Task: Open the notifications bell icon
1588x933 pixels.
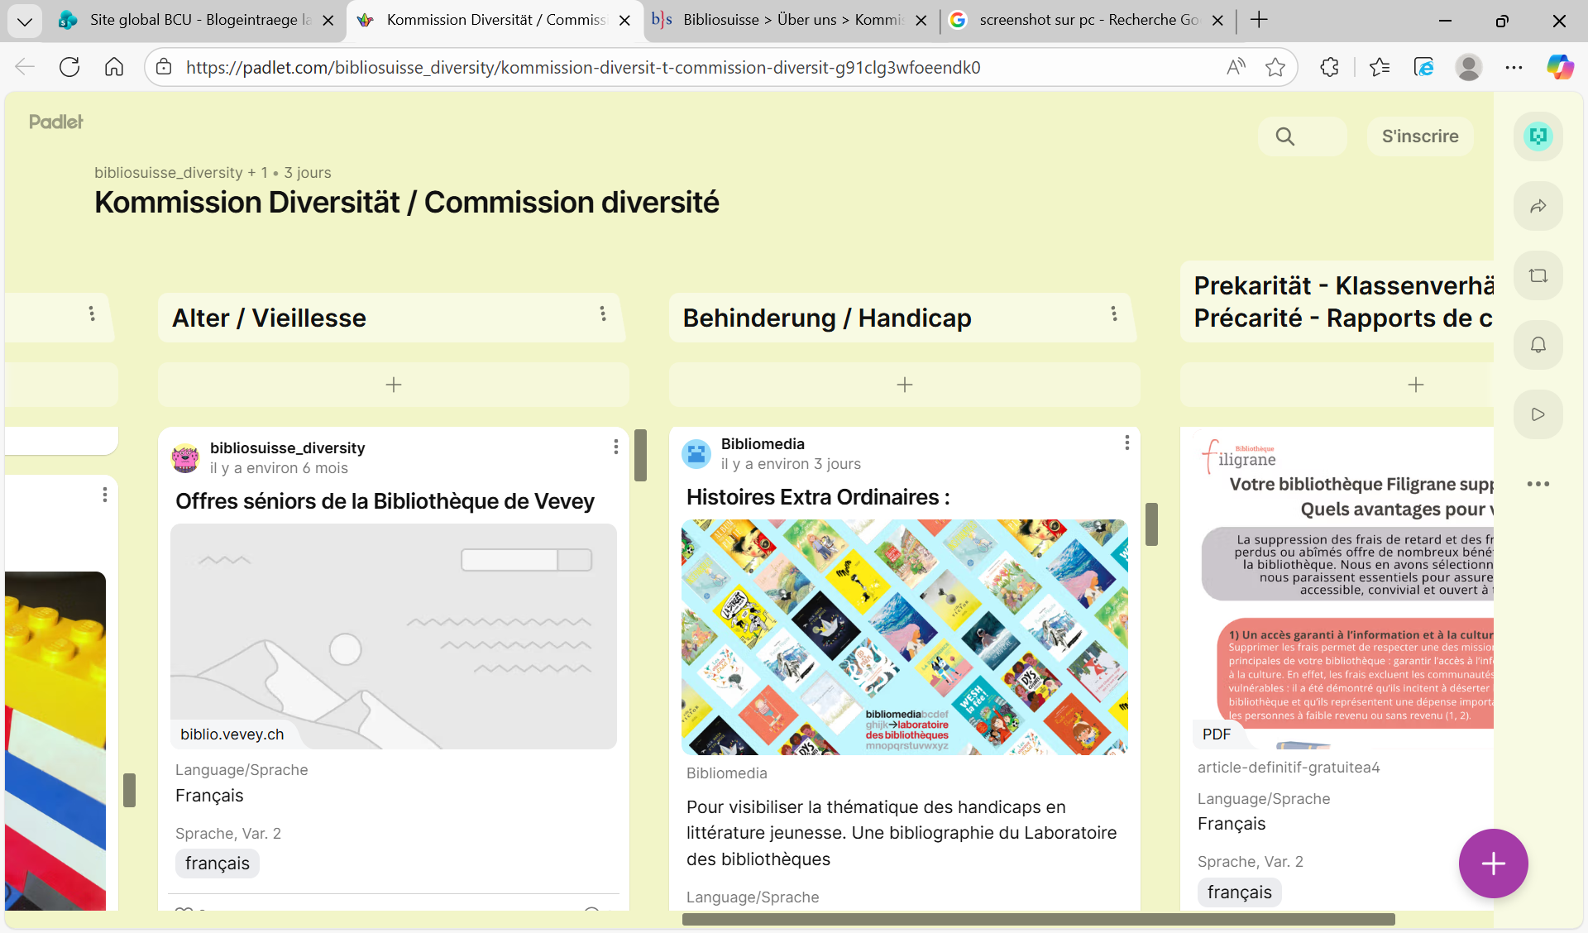Action: click(x=1538, y=345)
